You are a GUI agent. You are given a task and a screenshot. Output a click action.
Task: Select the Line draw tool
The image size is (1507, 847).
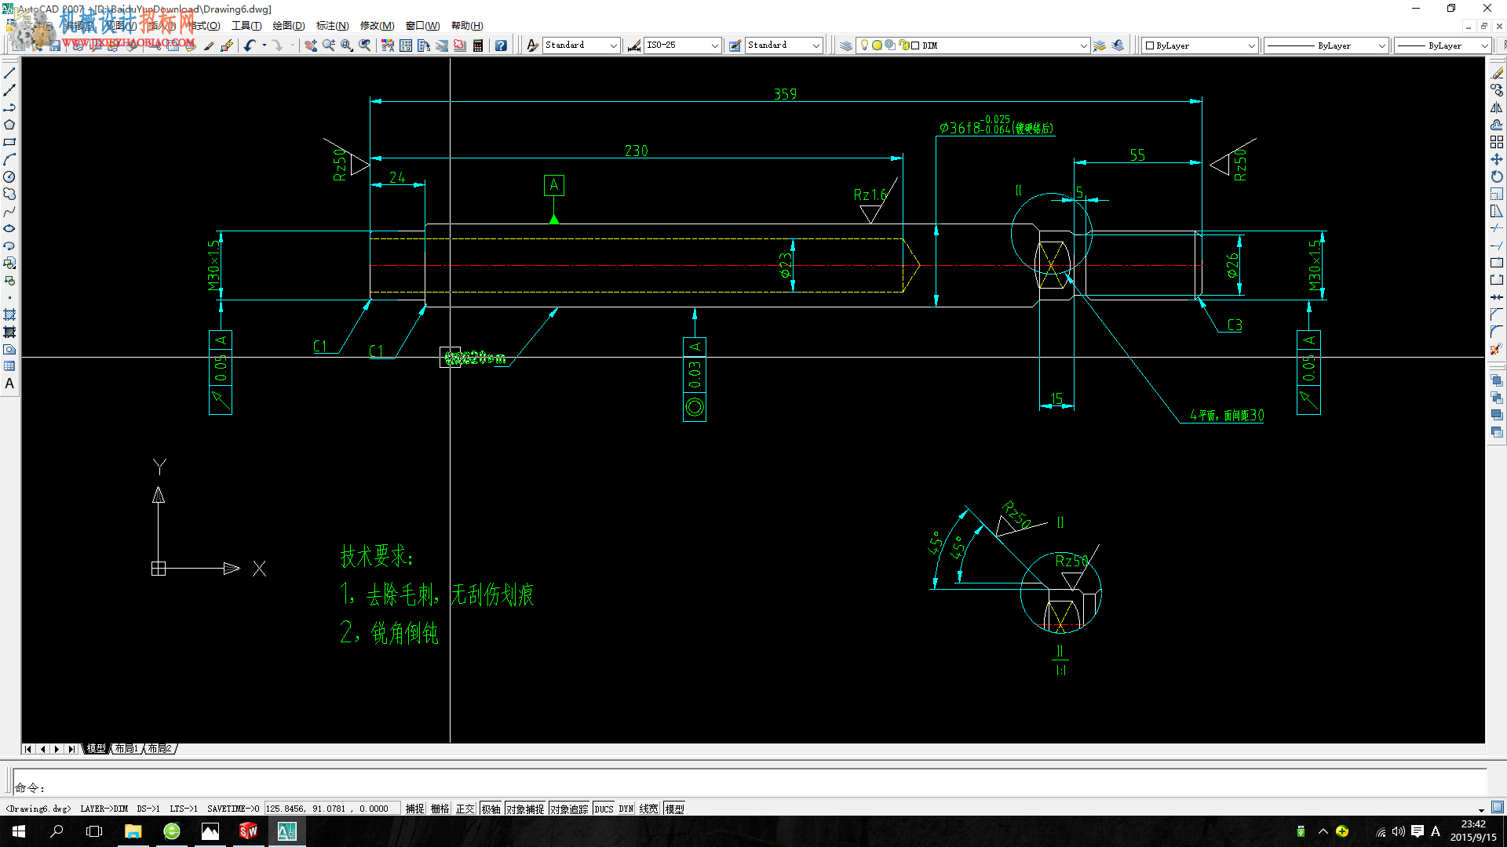[9, 73]
